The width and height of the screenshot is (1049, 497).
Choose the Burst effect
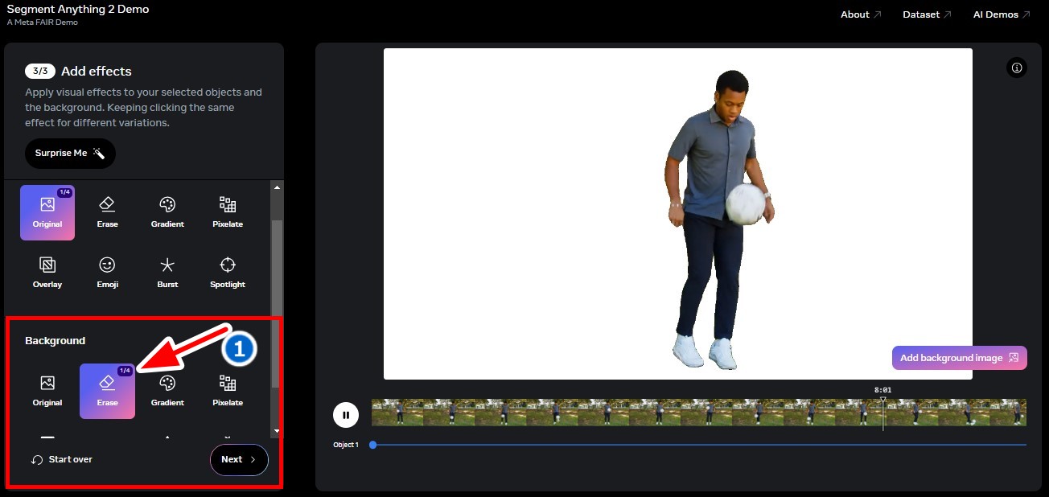click(x=167, y=273)
